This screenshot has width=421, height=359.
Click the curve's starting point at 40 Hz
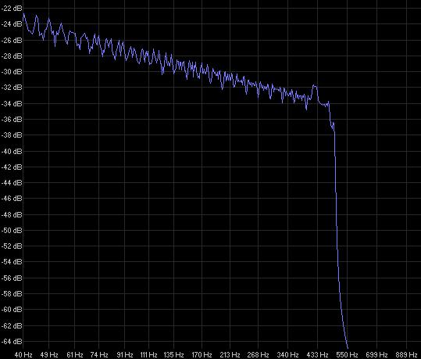[x=23, y=13]
